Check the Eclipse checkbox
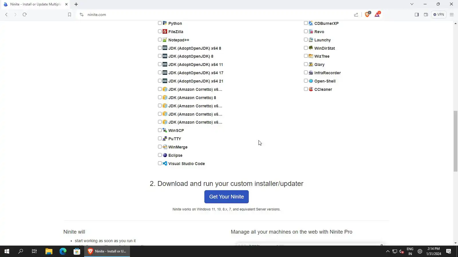458x257 pixels. click(x=160, y=155)
